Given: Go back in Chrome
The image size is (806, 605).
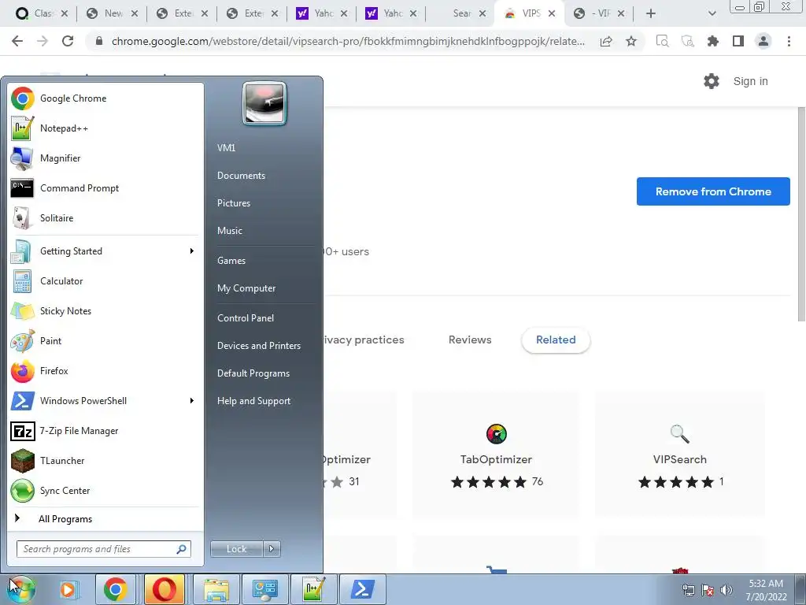Looking at the screenshot, I should click(17, 41).
